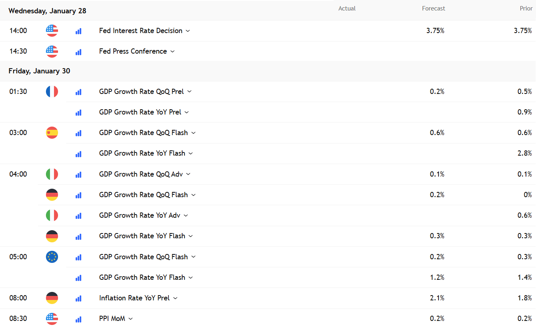This screenshot has width=536, height=329.
Task: Select the Euro Area flag at 05:00
Action: click(52, 257)
